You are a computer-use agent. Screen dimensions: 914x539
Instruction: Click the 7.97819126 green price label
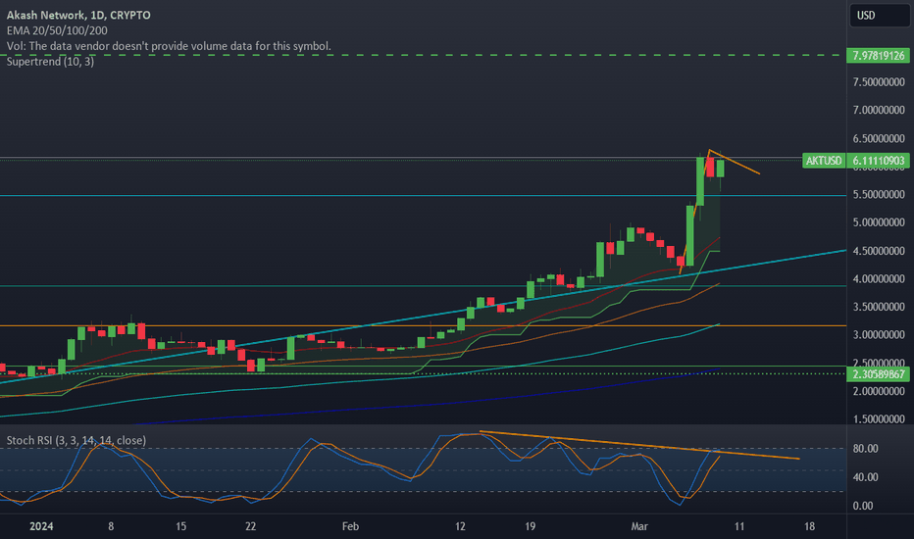click(878, 55)
